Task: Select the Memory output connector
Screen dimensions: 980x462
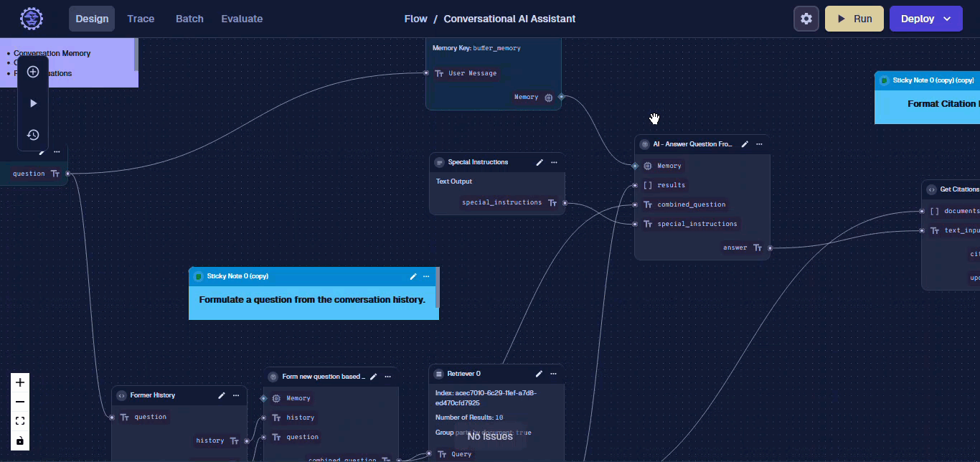Action: pos(561,96)
